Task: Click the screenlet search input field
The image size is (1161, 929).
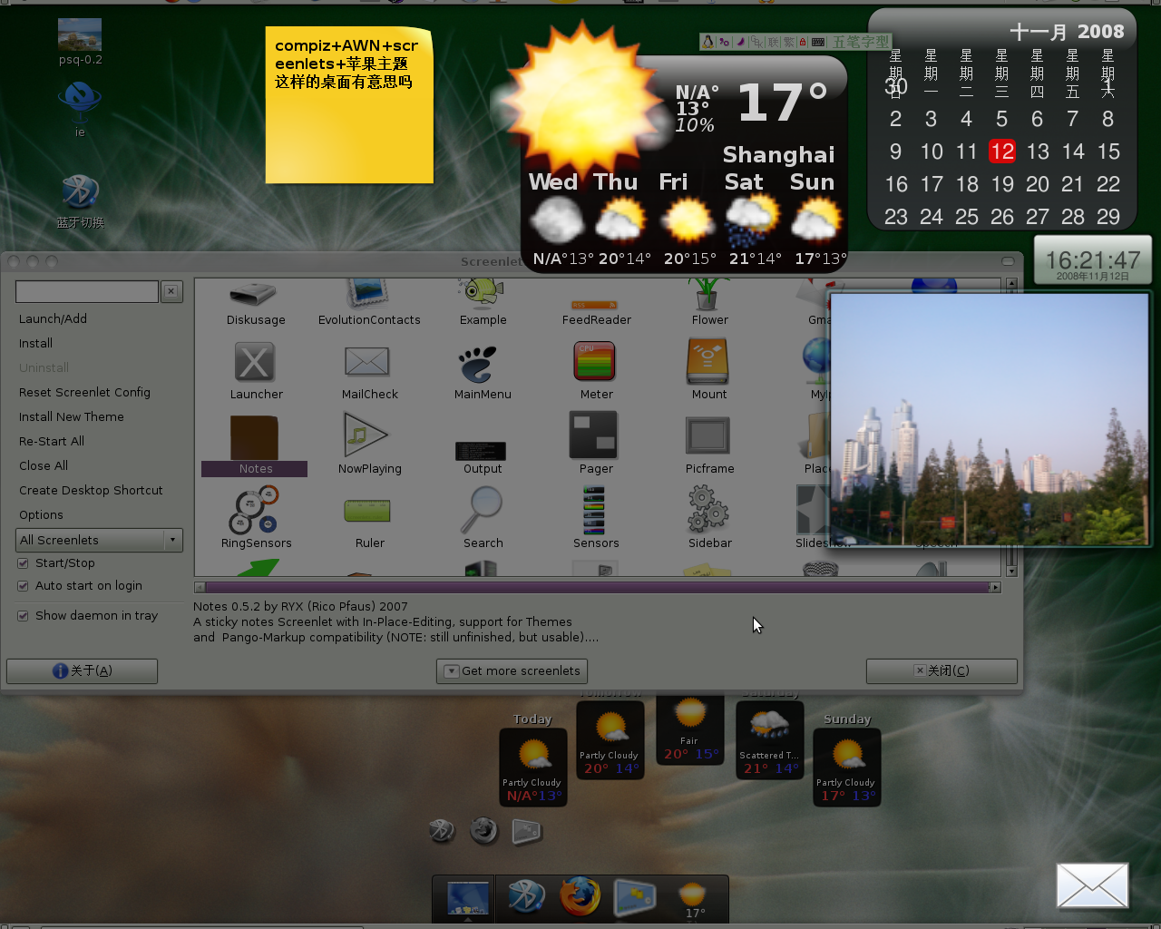Action: click(87, 291)
